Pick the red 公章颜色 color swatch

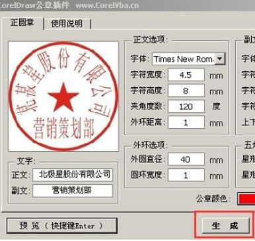[246, 199]
